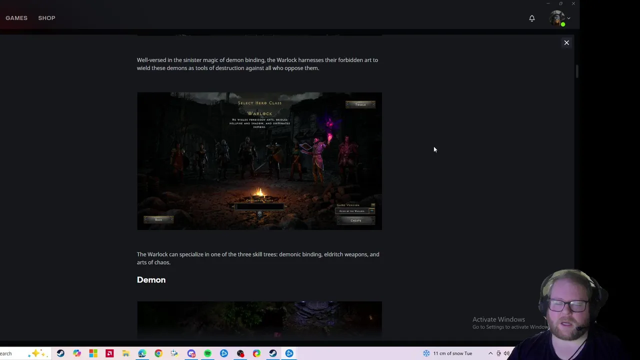Open the SHOP tab in Battle.net
This screenshot has width=640, height=360.
tap(46, 18)
